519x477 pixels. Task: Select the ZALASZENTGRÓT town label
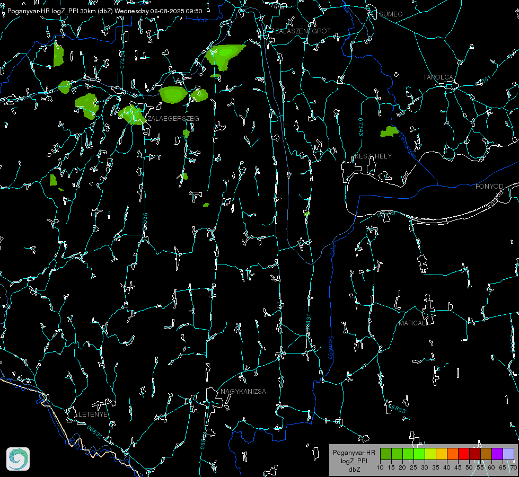[303, 31]
